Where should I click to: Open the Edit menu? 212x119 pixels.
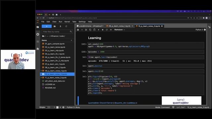(x=48, y=22)
